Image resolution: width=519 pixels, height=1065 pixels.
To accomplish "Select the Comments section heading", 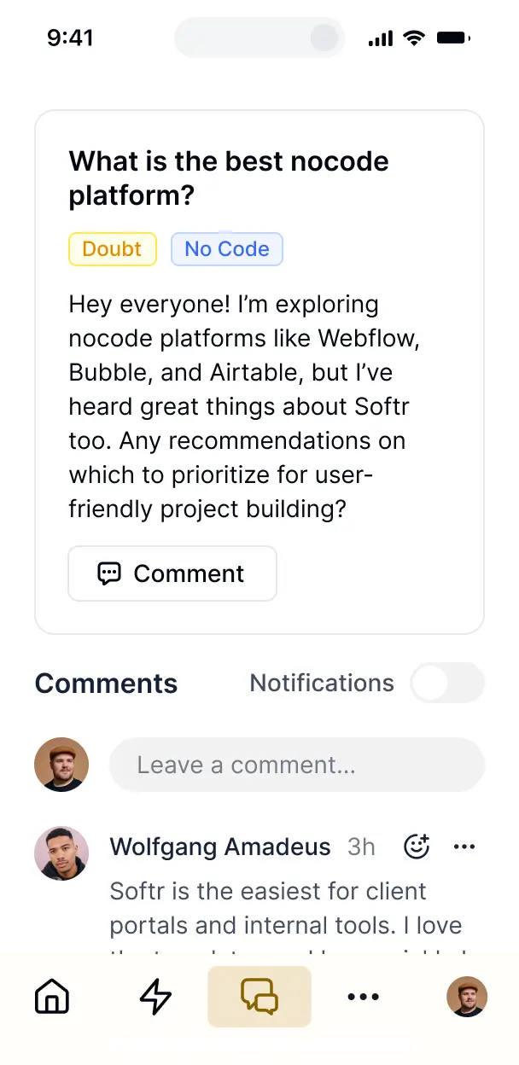I will pos(106,683).
